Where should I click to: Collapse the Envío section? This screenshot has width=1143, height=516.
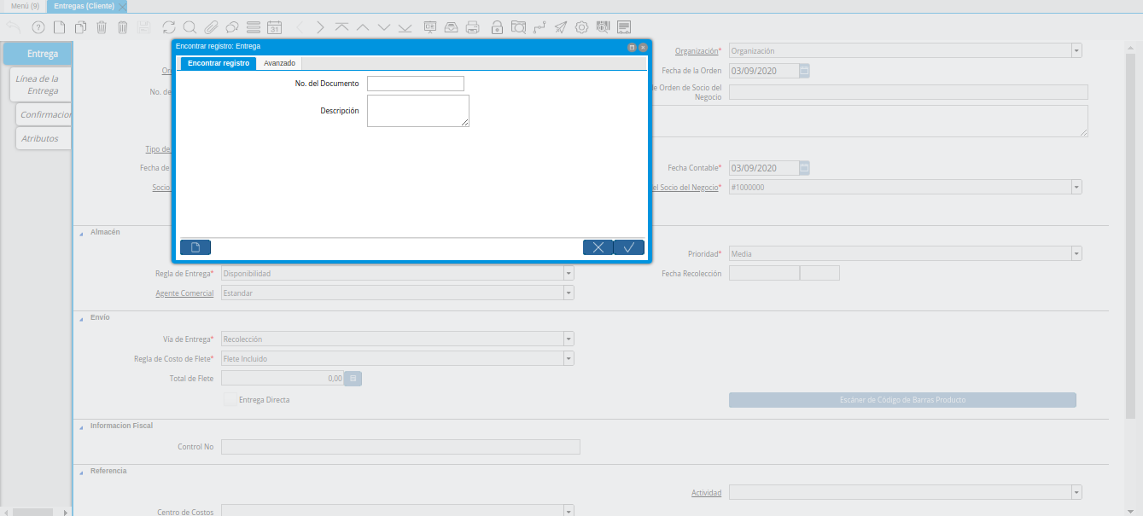pyautogui.click(x=82, y=318)
